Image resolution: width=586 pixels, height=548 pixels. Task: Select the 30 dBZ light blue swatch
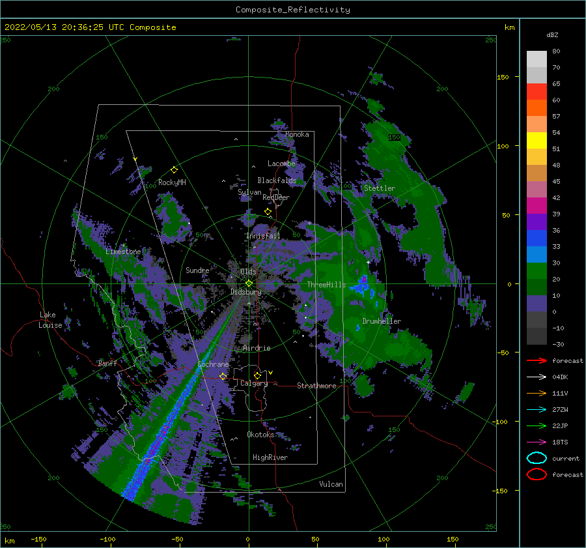point(537,254)
